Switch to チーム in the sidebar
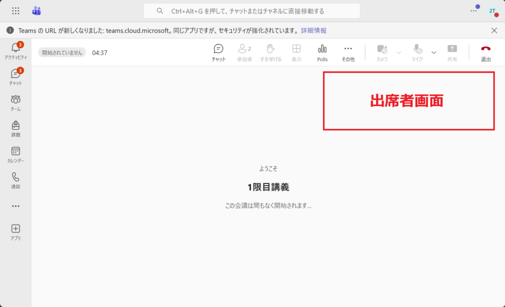The height and width of the screenshot is (307, 505). click(x=16, y=102)
